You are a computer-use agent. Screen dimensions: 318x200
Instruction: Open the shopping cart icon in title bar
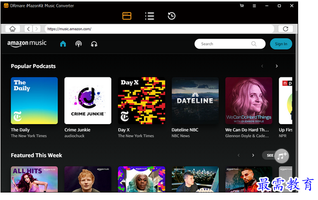click(242, 5)
